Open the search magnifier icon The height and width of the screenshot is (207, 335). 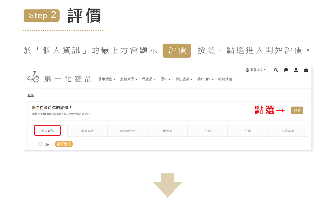(x=276, y=70)
